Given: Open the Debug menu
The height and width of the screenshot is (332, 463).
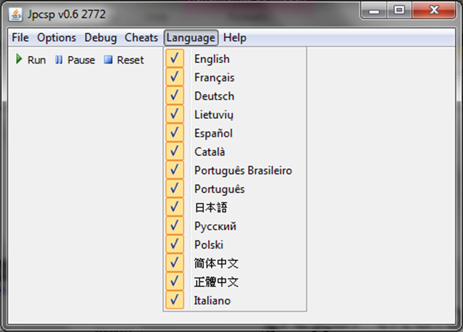Looking at the screenshot, I should 100,37.
